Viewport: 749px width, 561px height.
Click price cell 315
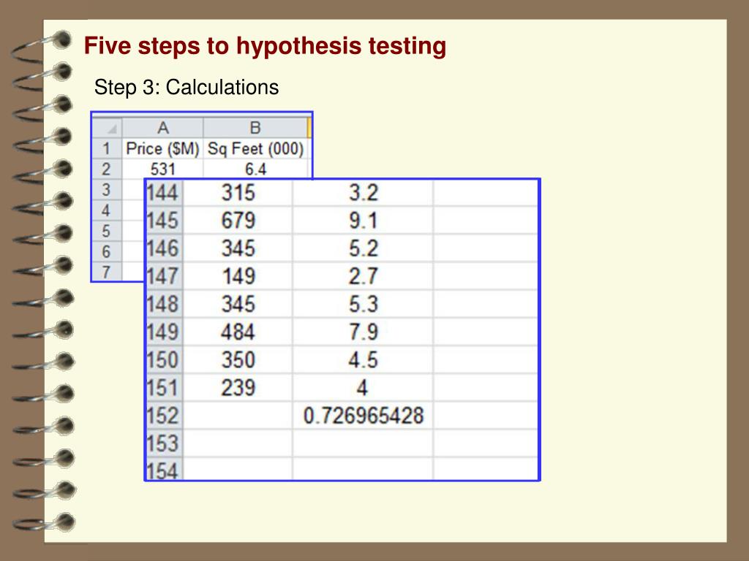[x=238, y=193]
